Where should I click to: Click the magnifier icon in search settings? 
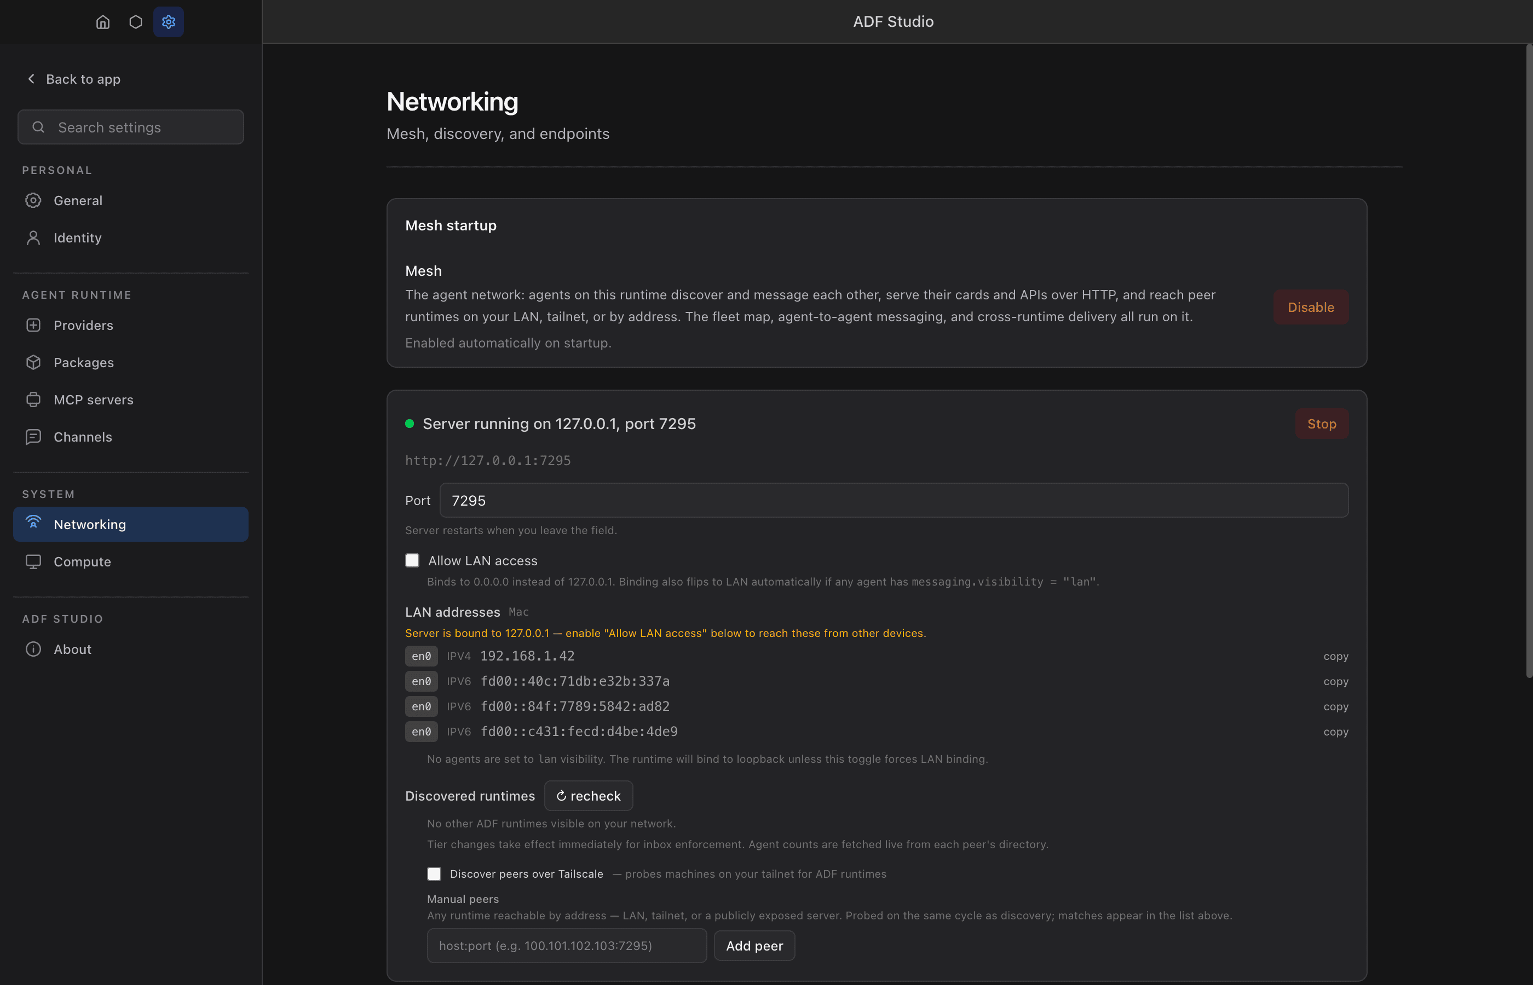tap(38, 128)
